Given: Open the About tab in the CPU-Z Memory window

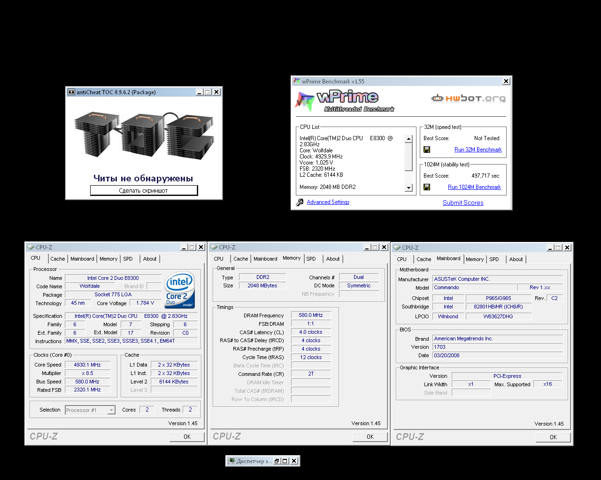Looking at the screenshot, I should 333,259.
